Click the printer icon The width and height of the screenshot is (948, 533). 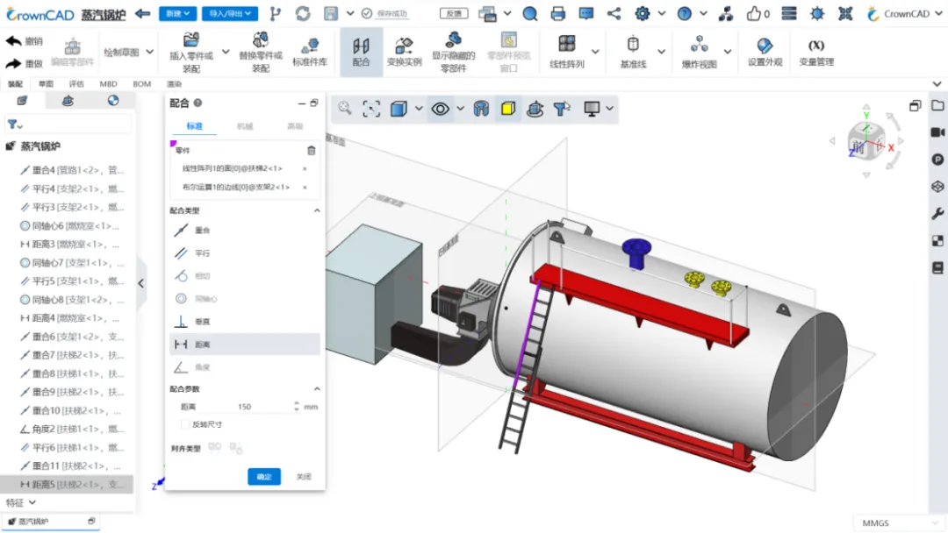(557, 13)
